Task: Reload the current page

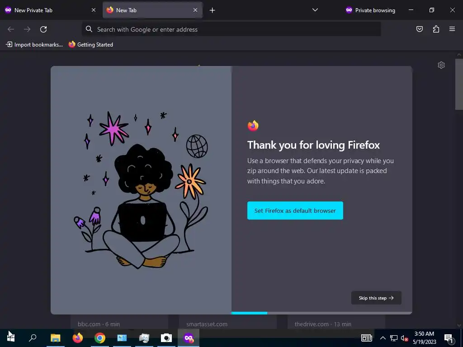Action: click(x=43, y=29)
